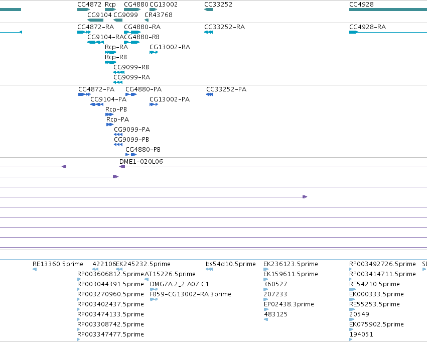This screenshot has width=427, height=342.
Task: Click the arrow glyph under CG33252 gene
Action: point(208,10)
